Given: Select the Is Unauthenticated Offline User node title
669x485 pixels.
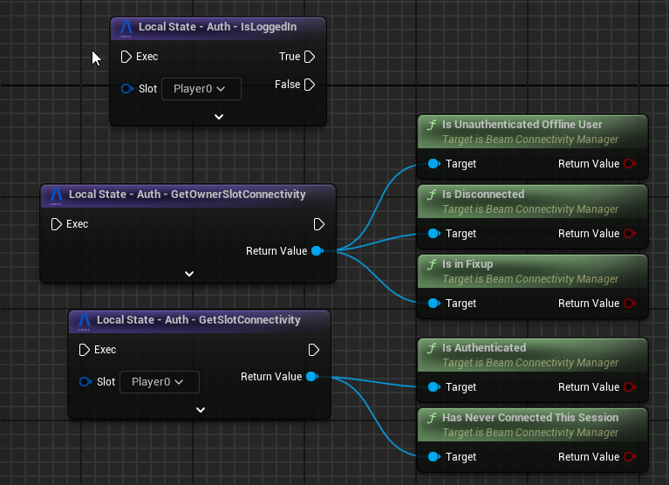Looking at the screenshot, I should coord(522,125).
